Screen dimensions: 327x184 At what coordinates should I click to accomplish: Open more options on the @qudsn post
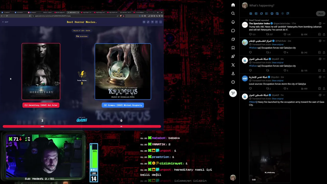pyautogui.click(x=324, y=77)
